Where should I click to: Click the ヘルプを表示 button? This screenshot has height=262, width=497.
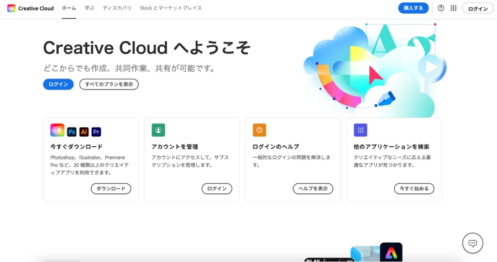pyautogui.click(x=313, y=189)
